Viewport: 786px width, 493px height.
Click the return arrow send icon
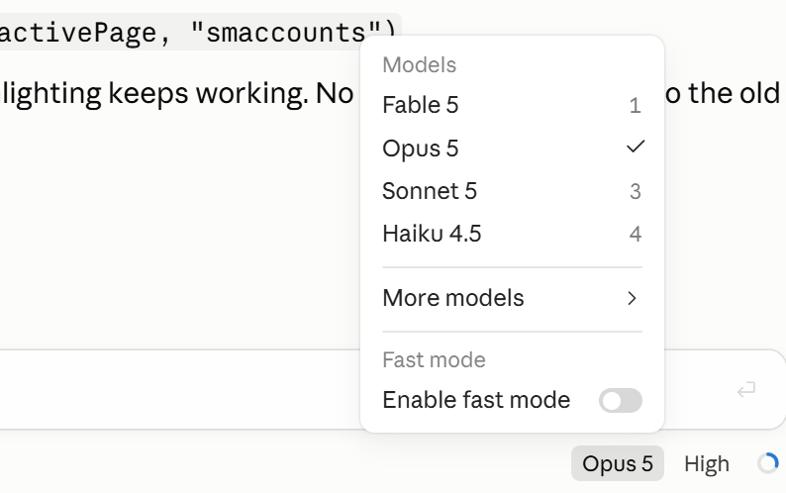(746, 389)
